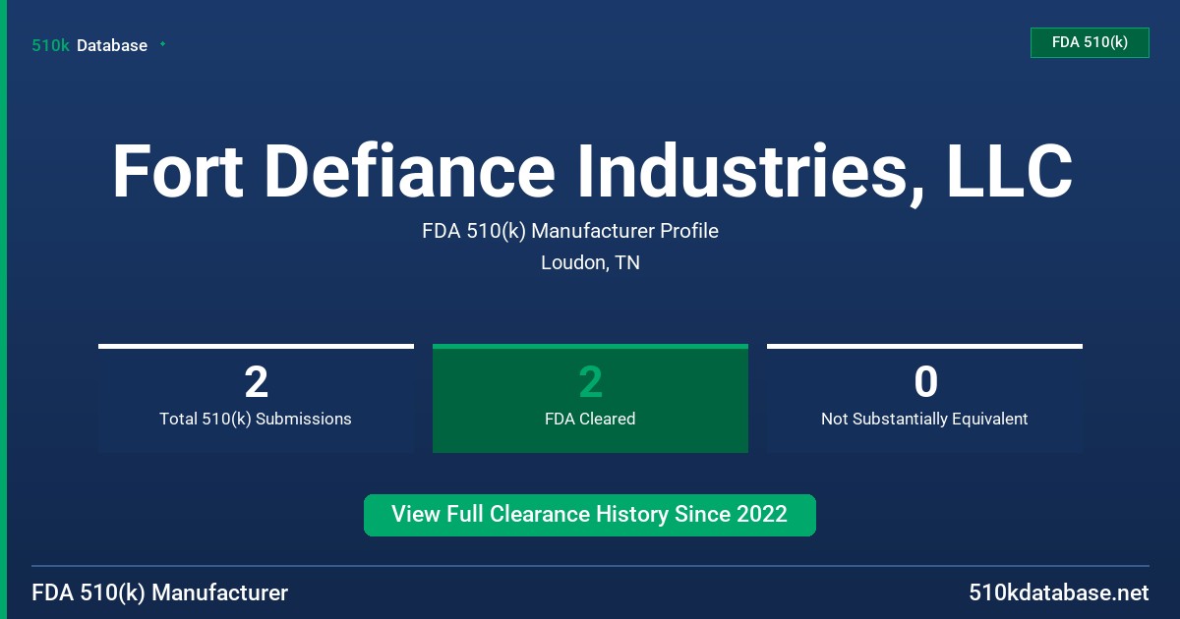This screenshot has height=619, width=1180.
Task: Select the FDA 510(k) Manufacturer Profile subtitle
Action: [570, 231]
